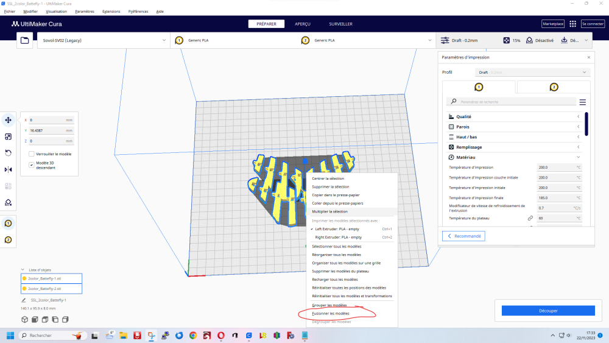Click the Découper slice button
609x343 pixels.
[548, 311]
